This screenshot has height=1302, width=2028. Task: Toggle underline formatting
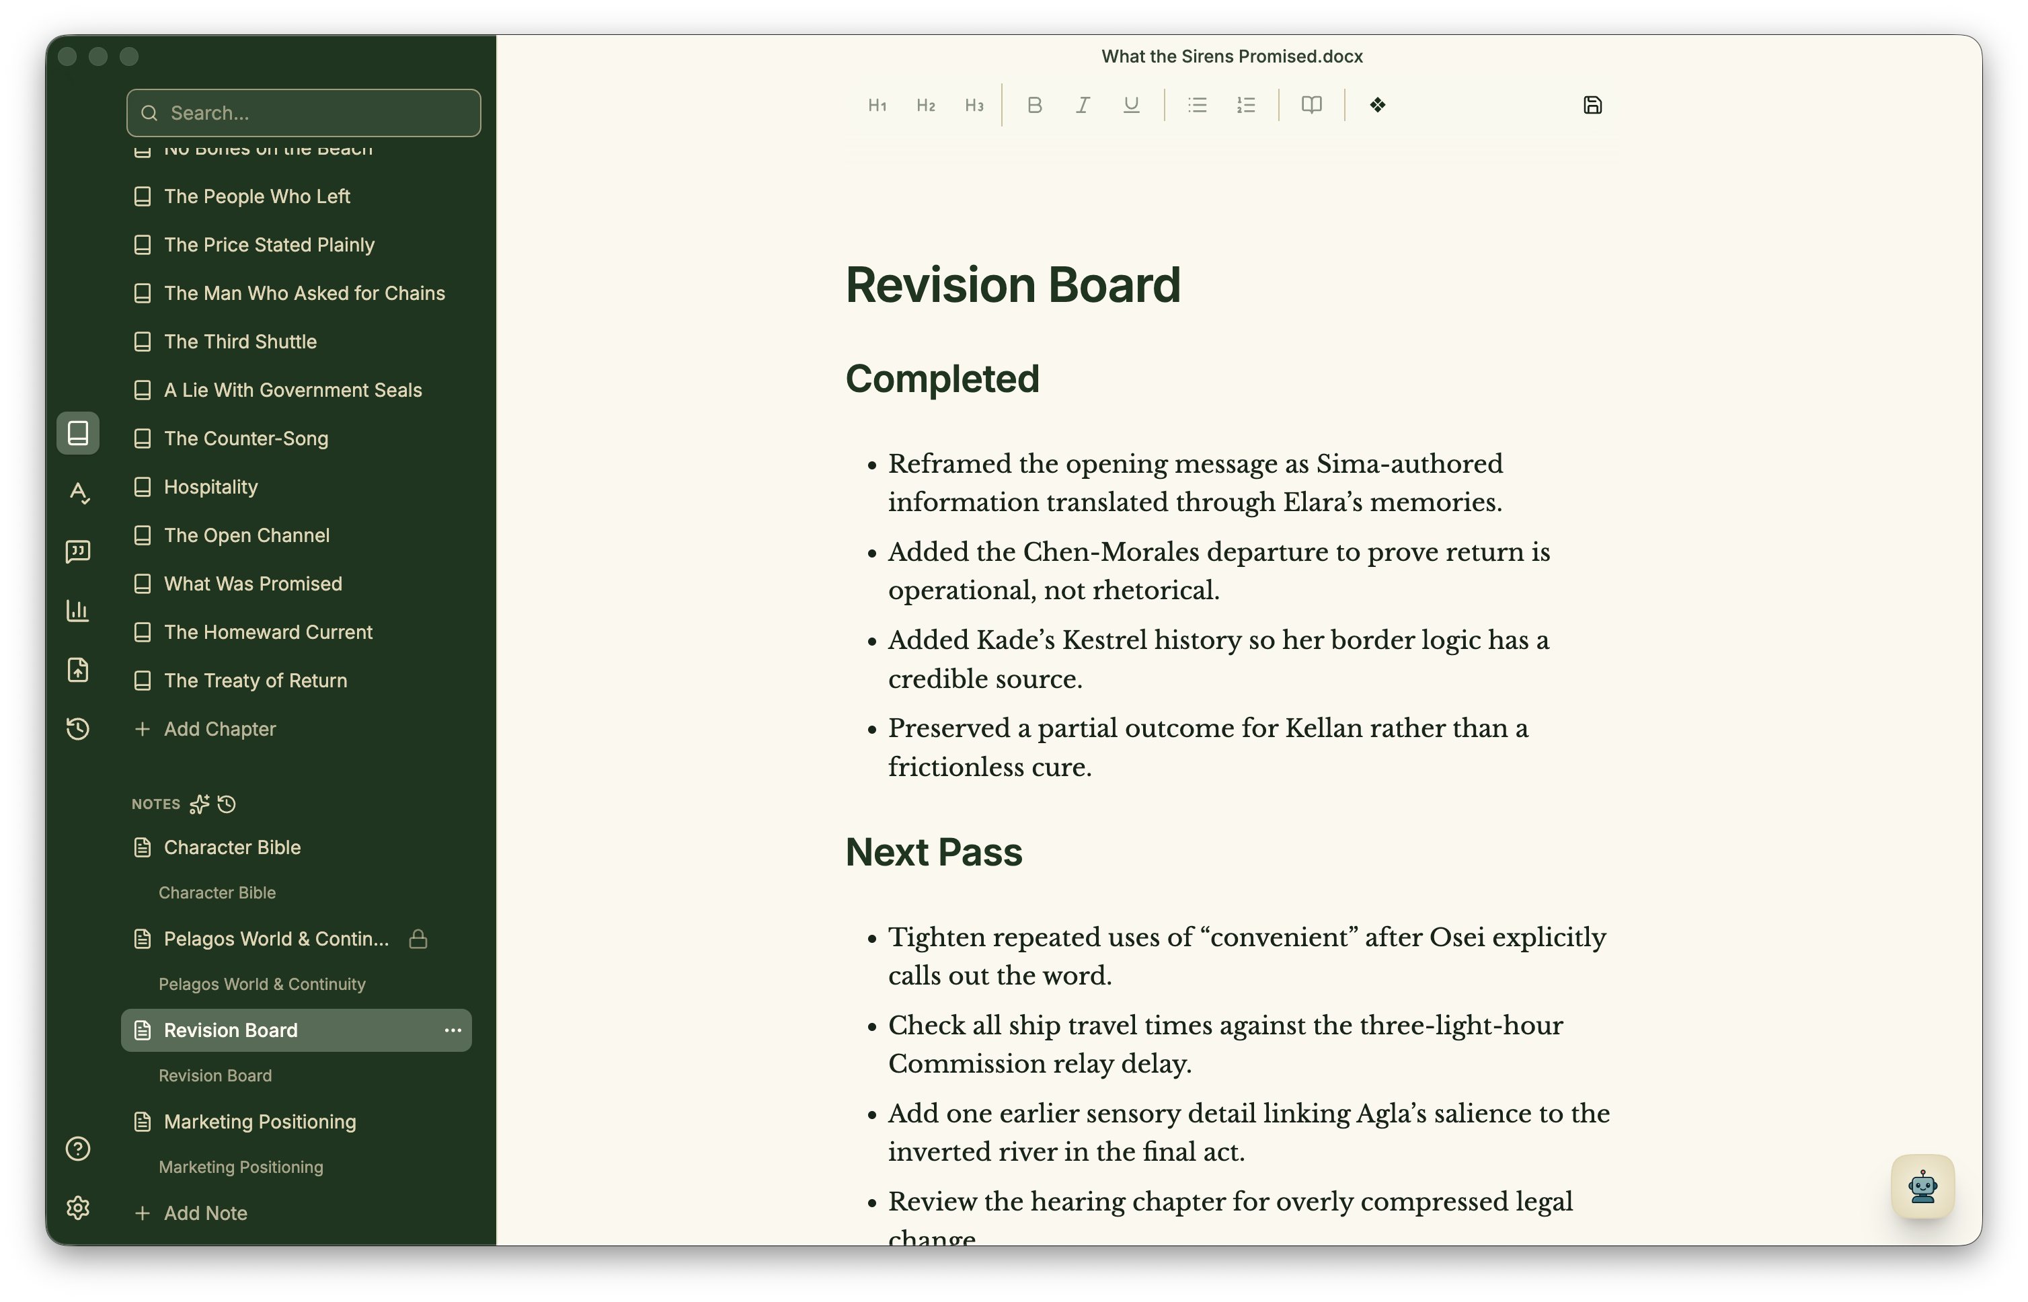pos(1131,105)
